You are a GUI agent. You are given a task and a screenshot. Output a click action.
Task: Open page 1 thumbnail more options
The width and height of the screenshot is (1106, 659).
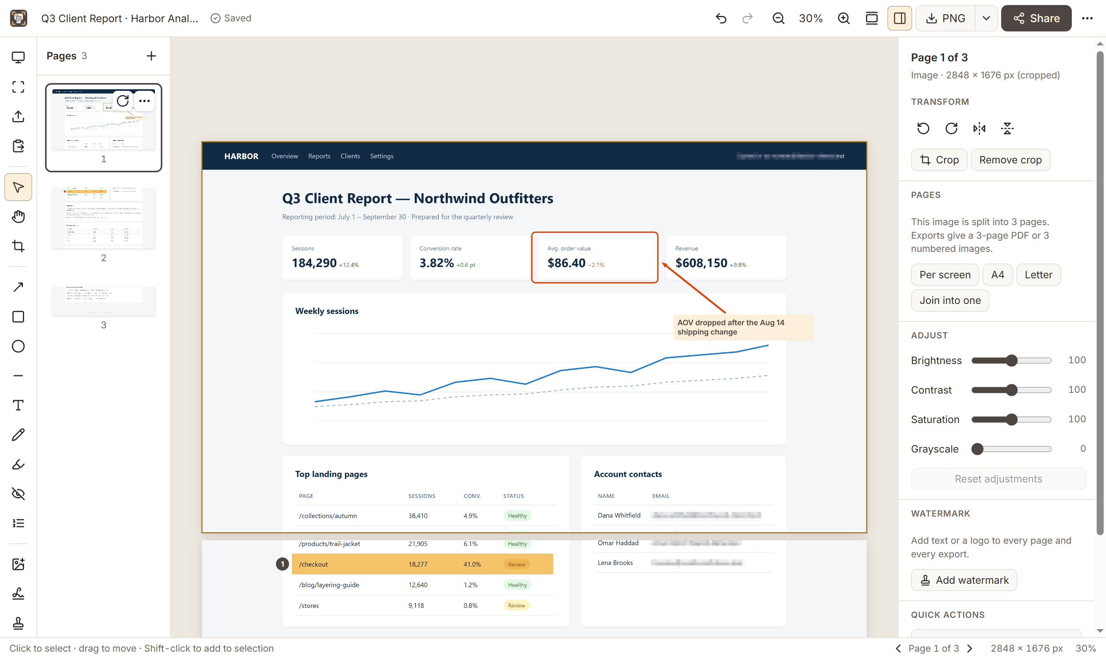[x=144, y=101]
